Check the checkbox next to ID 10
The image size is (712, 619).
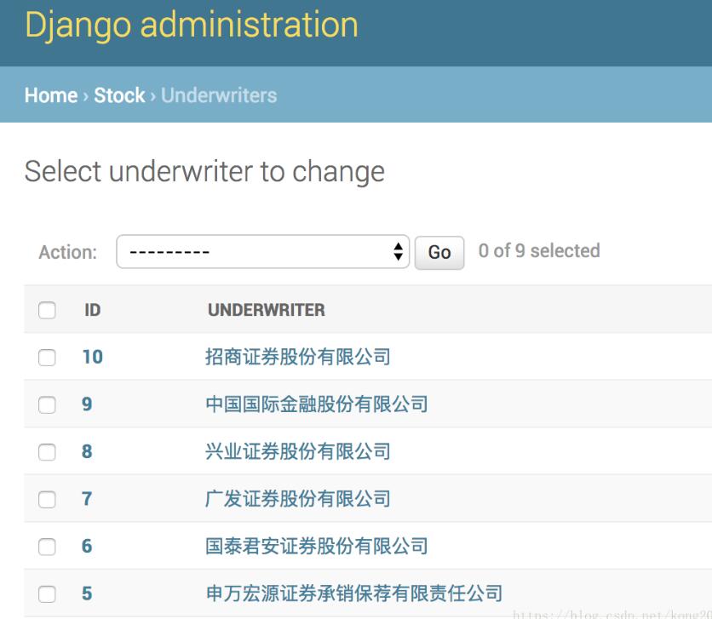[48, 357]
